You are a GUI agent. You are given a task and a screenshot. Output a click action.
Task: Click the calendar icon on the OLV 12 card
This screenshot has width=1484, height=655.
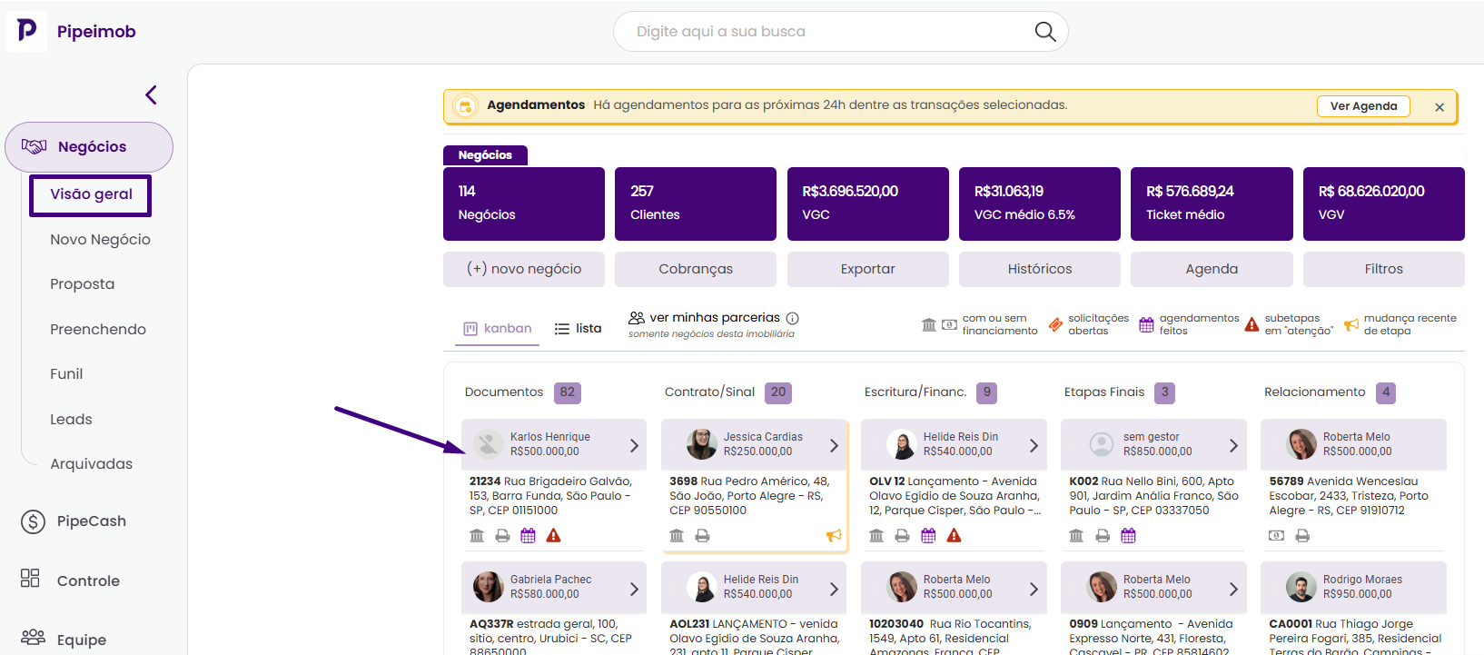[x=928, y=536]
